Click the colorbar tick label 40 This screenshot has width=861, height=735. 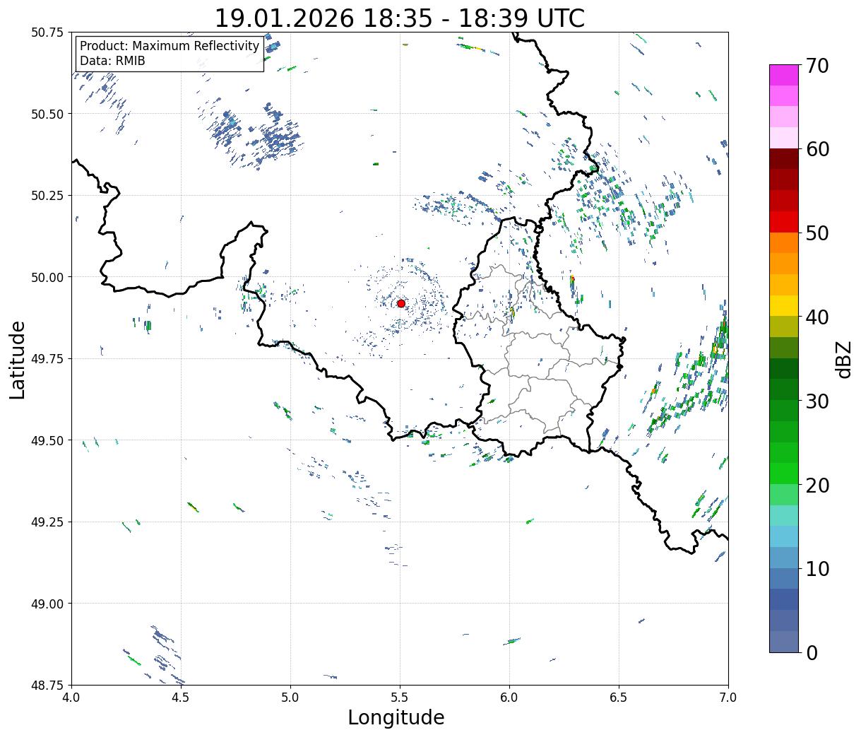pyautogui.click(x=817, y=317)
